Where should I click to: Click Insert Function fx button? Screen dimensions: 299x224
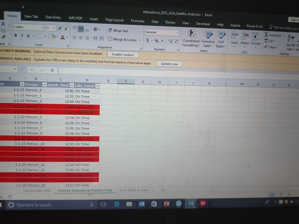point(52,70)
